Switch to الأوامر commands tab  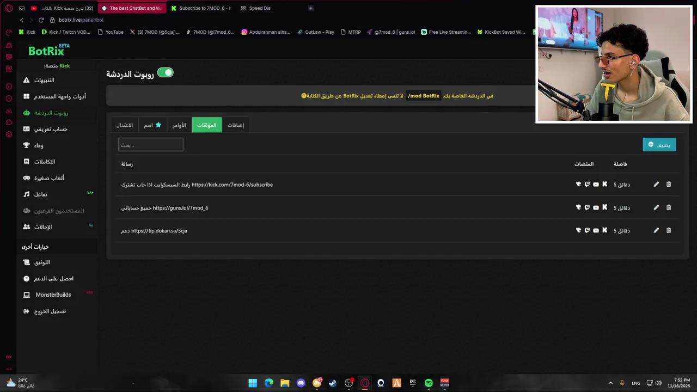click(179, 125)
